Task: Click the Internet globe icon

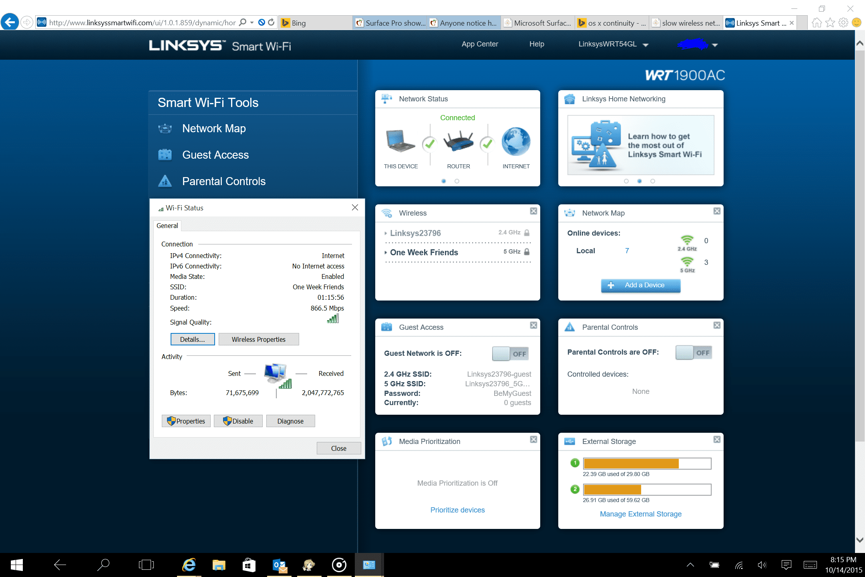Action: tap(516, 141)
